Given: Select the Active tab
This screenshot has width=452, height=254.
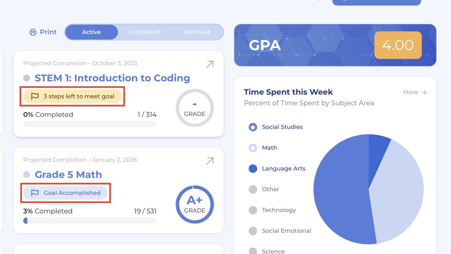Looking at the screenshot, I should coord(91,32).
